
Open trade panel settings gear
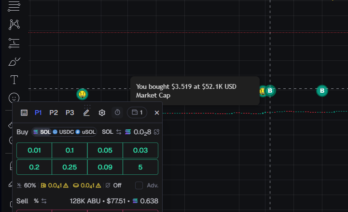pos(102,113)
